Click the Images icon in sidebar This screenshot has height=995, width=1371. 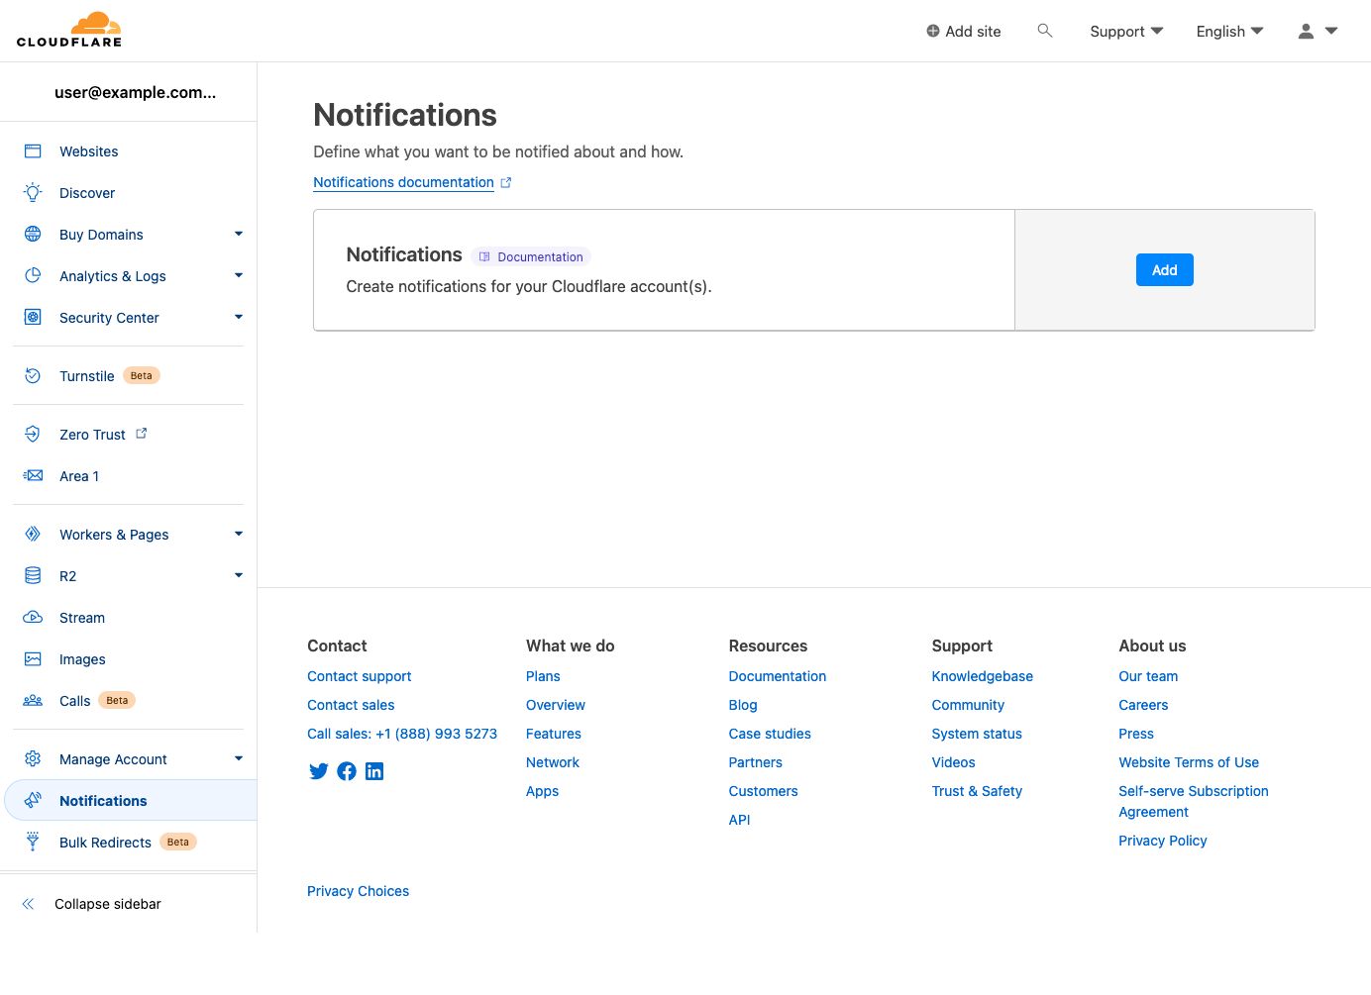point(33,658)
